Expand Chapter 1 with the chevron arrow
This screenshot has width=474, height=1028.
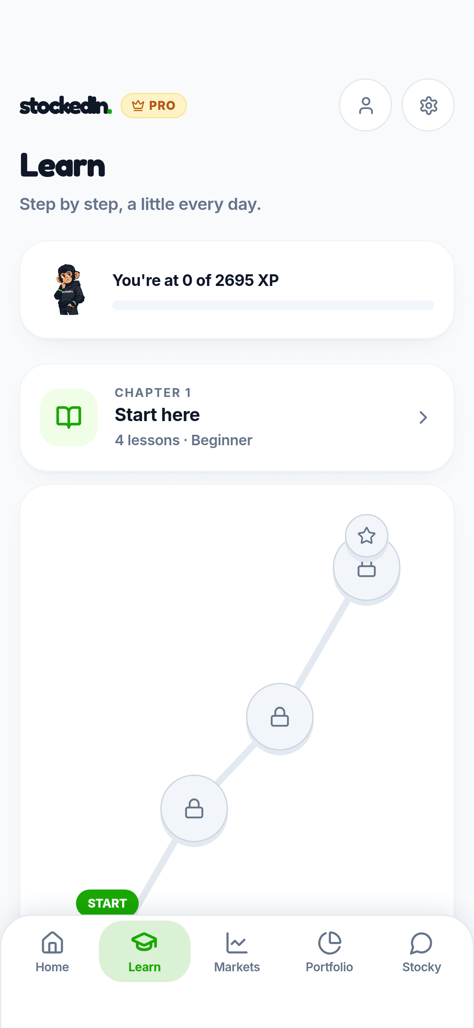[423, 417]
